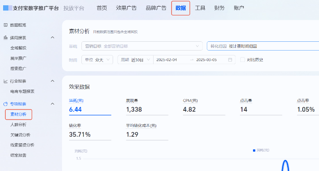This screenshot has width=319, height=171.
Task: Click the 素材分析 page heading
Action: pyautogui.click(x=79, y=31)
